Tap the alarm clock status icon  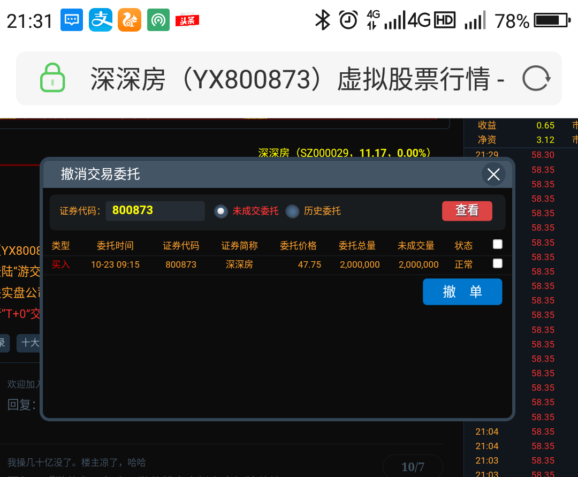point(348,20)
